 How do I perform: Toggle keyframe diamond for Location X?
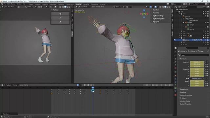point(207,62)
